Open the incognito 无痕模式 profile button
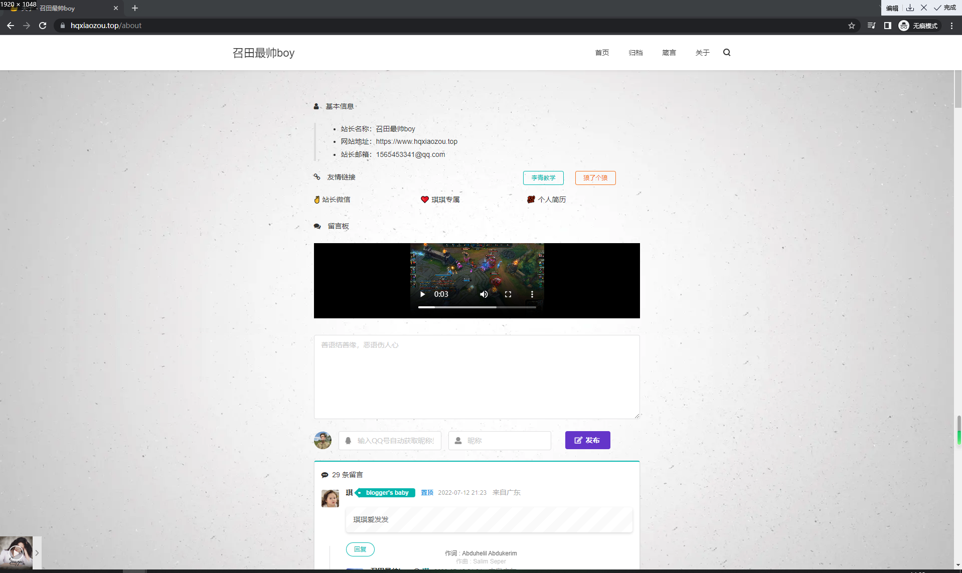 (919, 26)
